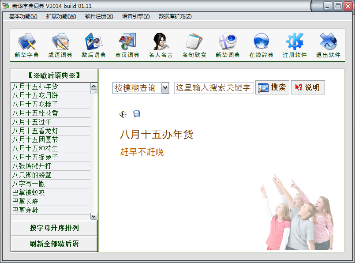The image size is (355, 263).
Task: Select list entry 八月十五吃粽子
Action: [x=51, y=104]
